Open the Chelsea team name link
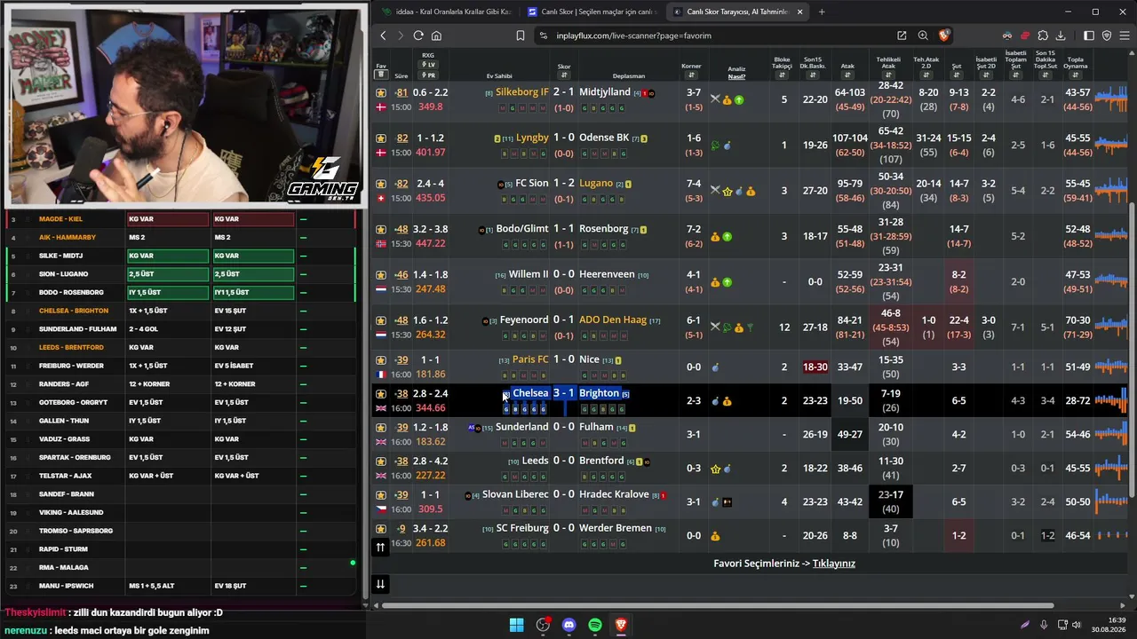Screen dimensions: 1137x639 pos(530,393)
